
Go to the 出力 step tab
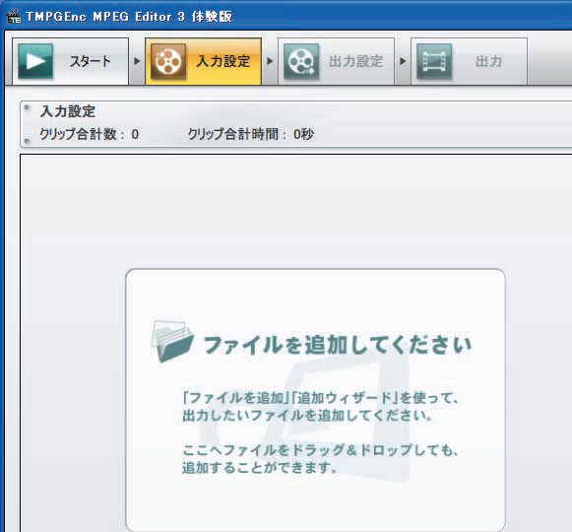(470, 61)
